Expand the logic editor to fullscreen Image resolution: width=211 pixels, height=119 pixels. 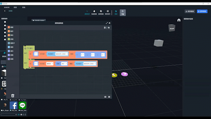pyautogui.click(x=107, y=23)
